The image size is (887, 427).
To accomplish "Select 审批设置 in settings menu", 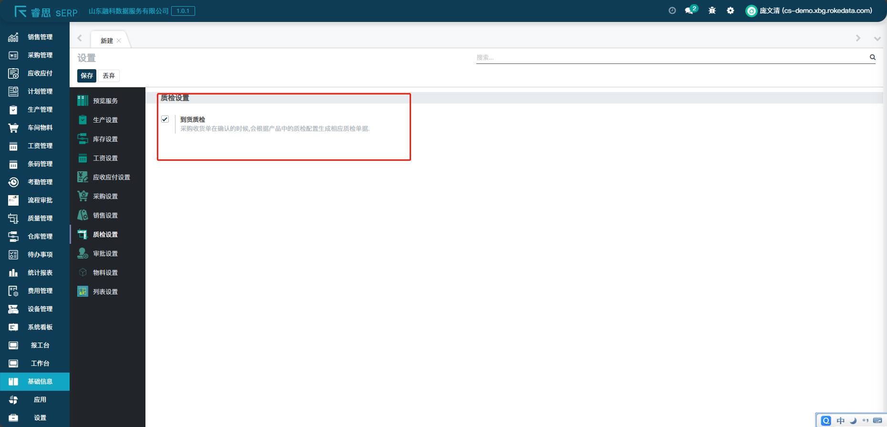I will pyautogui.click(x=105, y=254).
